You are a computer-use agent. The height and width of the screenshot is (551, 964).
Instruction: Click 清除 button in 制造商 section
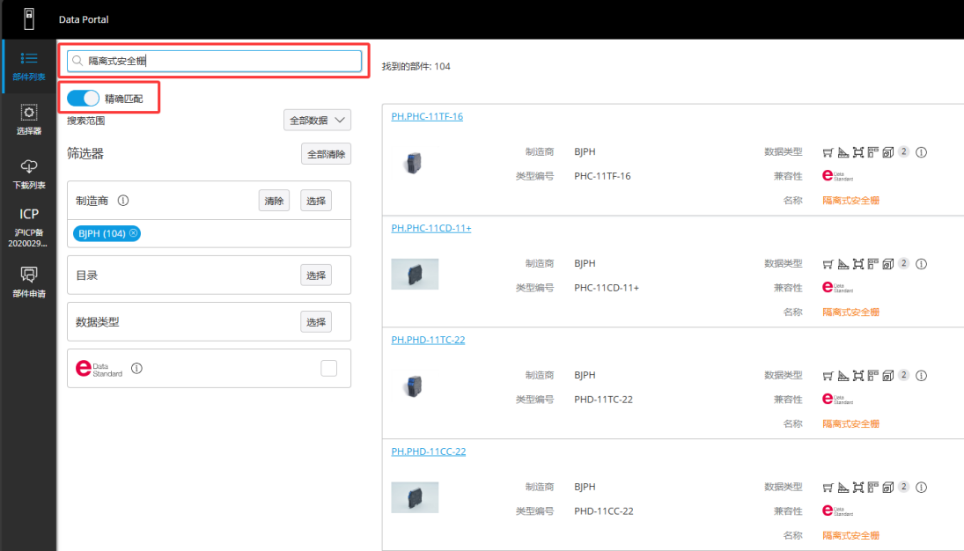pos(274,201)
